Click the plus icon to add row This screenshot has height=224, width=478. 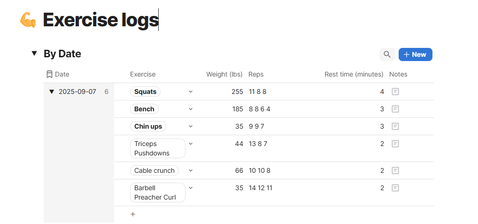(x=133, y=214)
